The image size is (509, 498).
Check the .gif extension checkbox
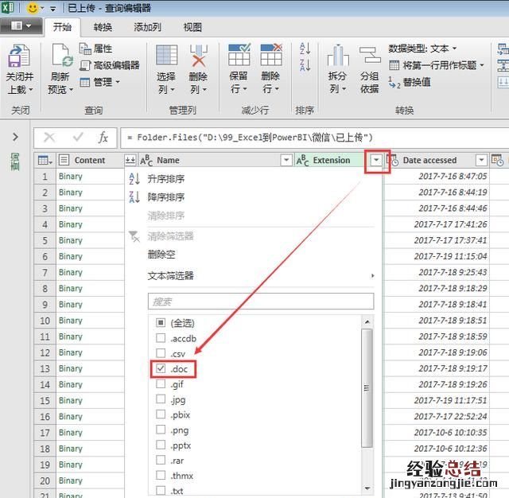click(161, 383)
